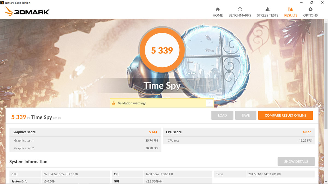Screen dimensions: 328x184
Task: Open the OPTIONS tab
Action: [311, 12]
